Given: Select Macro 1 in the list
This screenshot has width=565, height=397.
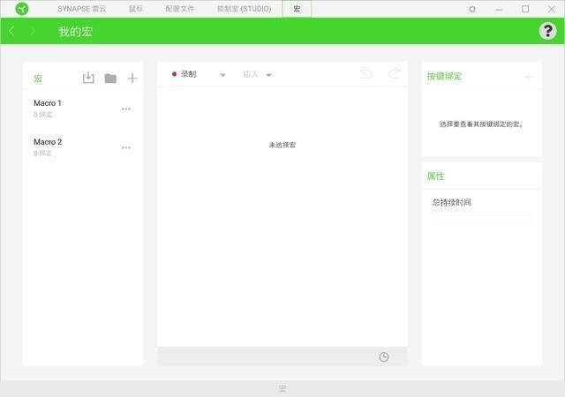Looking at the screenshot, I should (x=83, y=109).
